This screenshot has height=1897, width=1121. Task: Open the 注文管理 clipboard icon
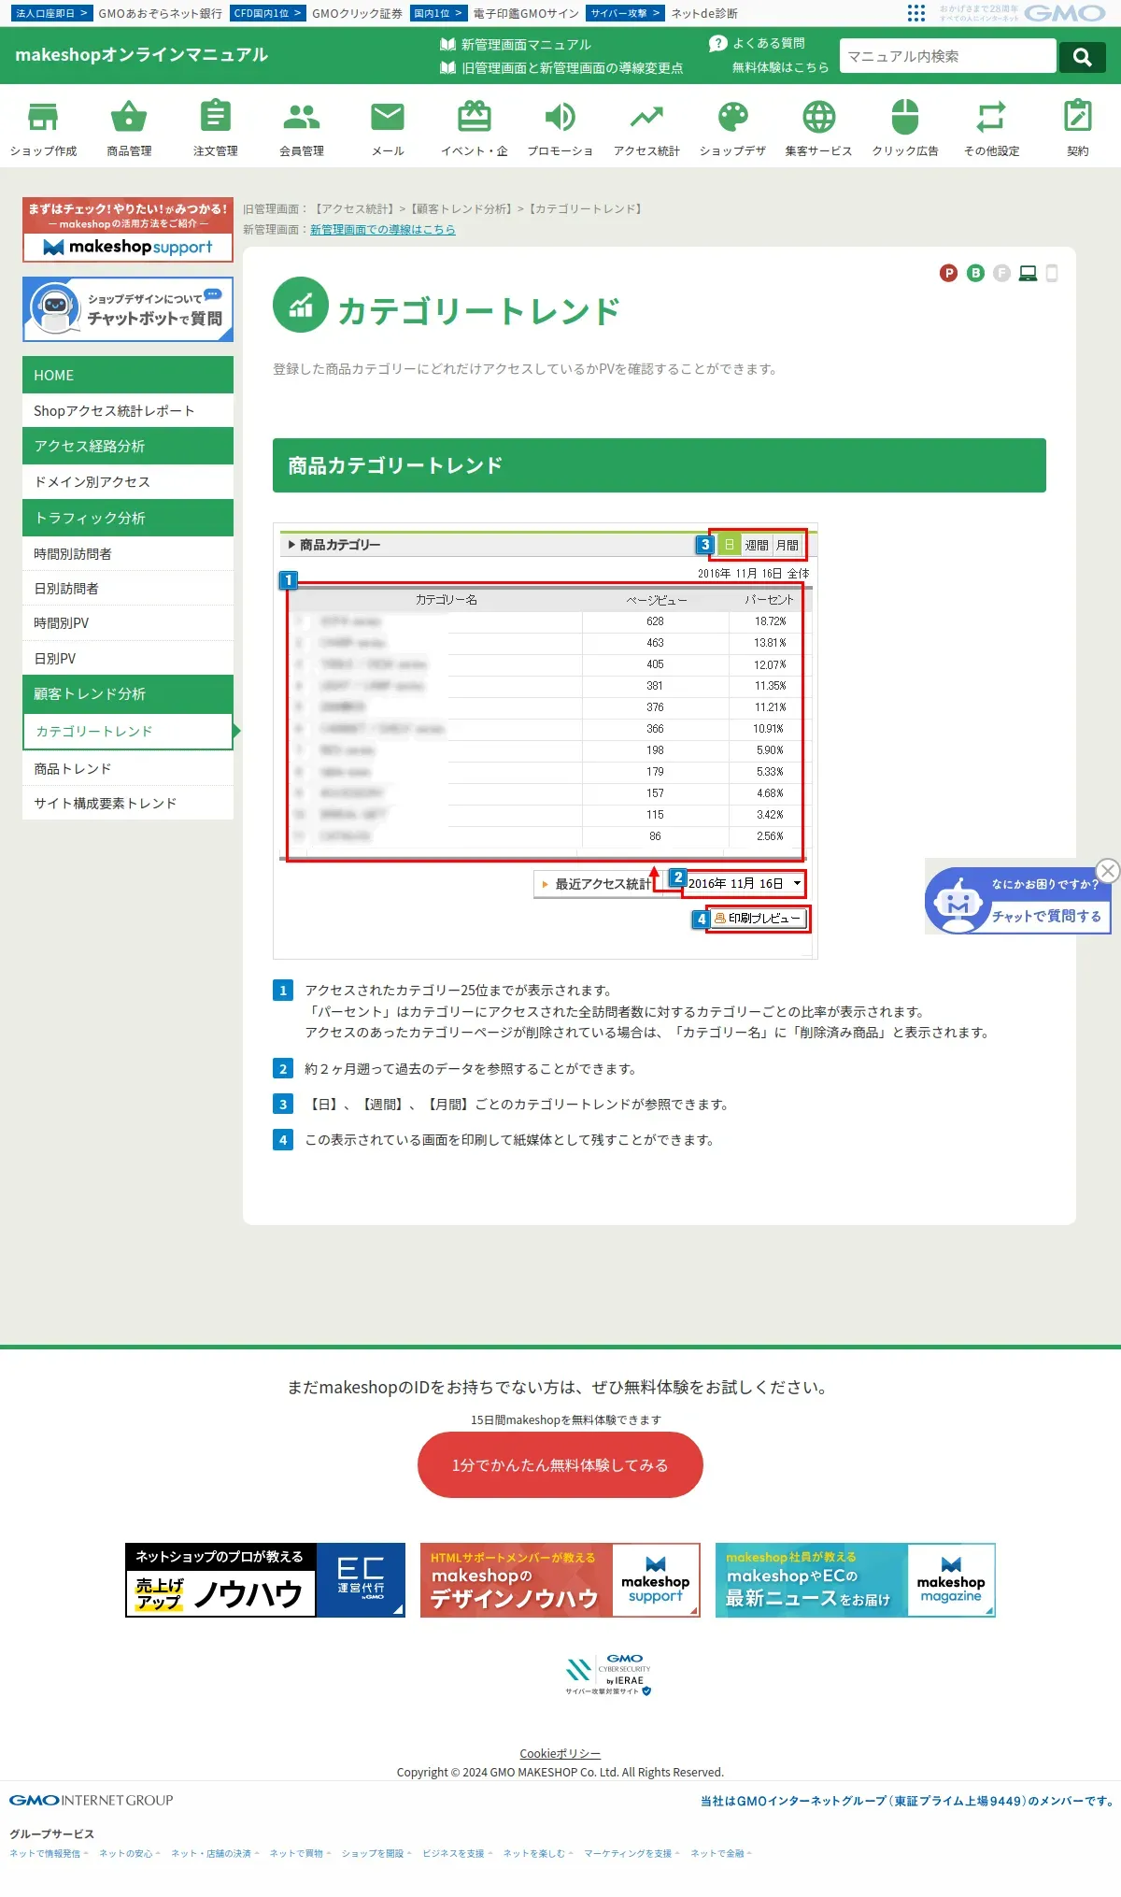[216, 117]
